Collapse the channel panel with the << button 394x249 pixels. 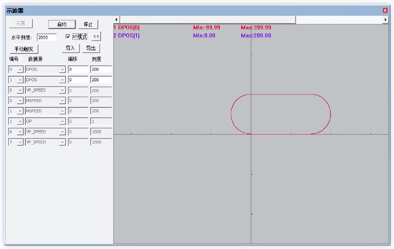pyautogui.click(x=96, y=36)
